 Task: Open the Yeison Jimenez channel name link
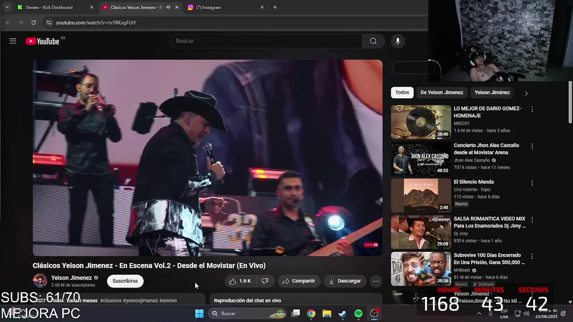click(x=72, y=278)
